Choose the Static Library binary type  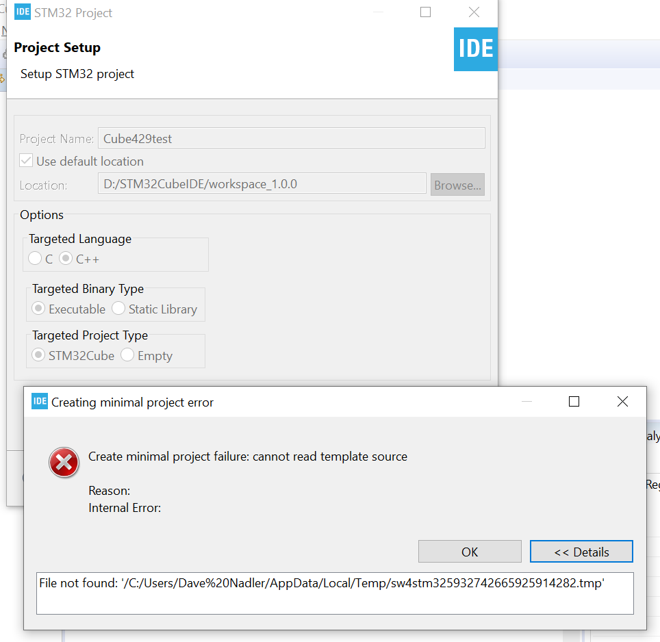point(118,309)
